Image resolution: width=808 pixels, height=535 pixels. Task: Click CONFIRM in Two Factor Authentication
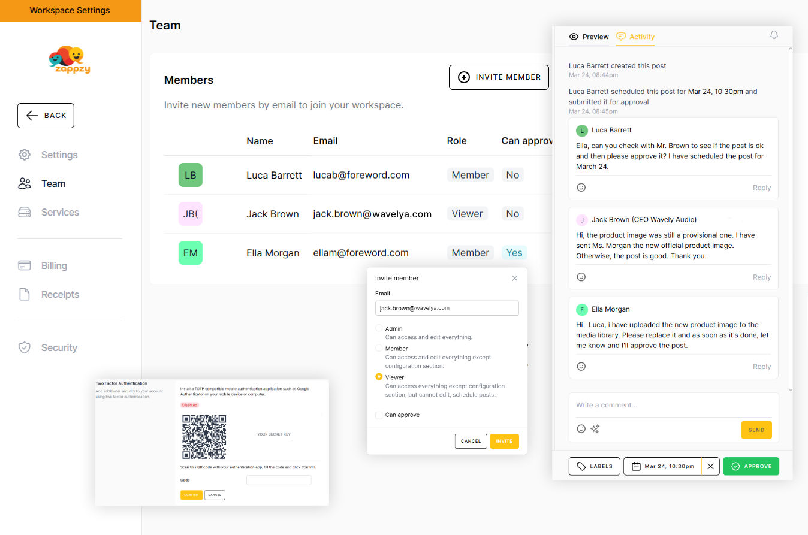click(x=191, y=495)
